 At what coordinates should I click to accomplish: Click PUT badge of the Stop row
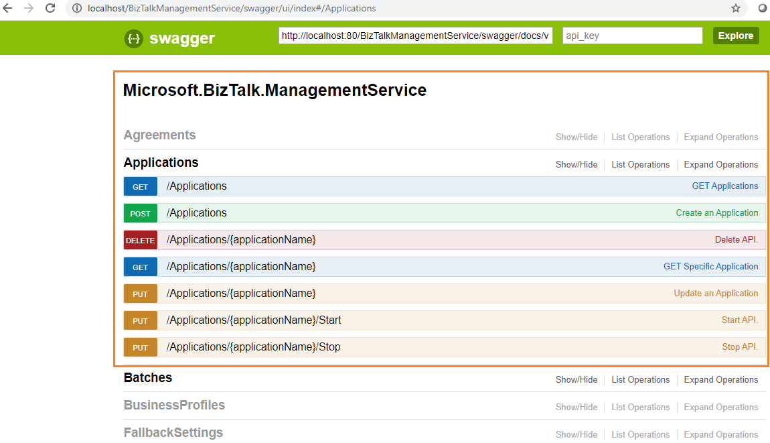[x=141, y=348]
